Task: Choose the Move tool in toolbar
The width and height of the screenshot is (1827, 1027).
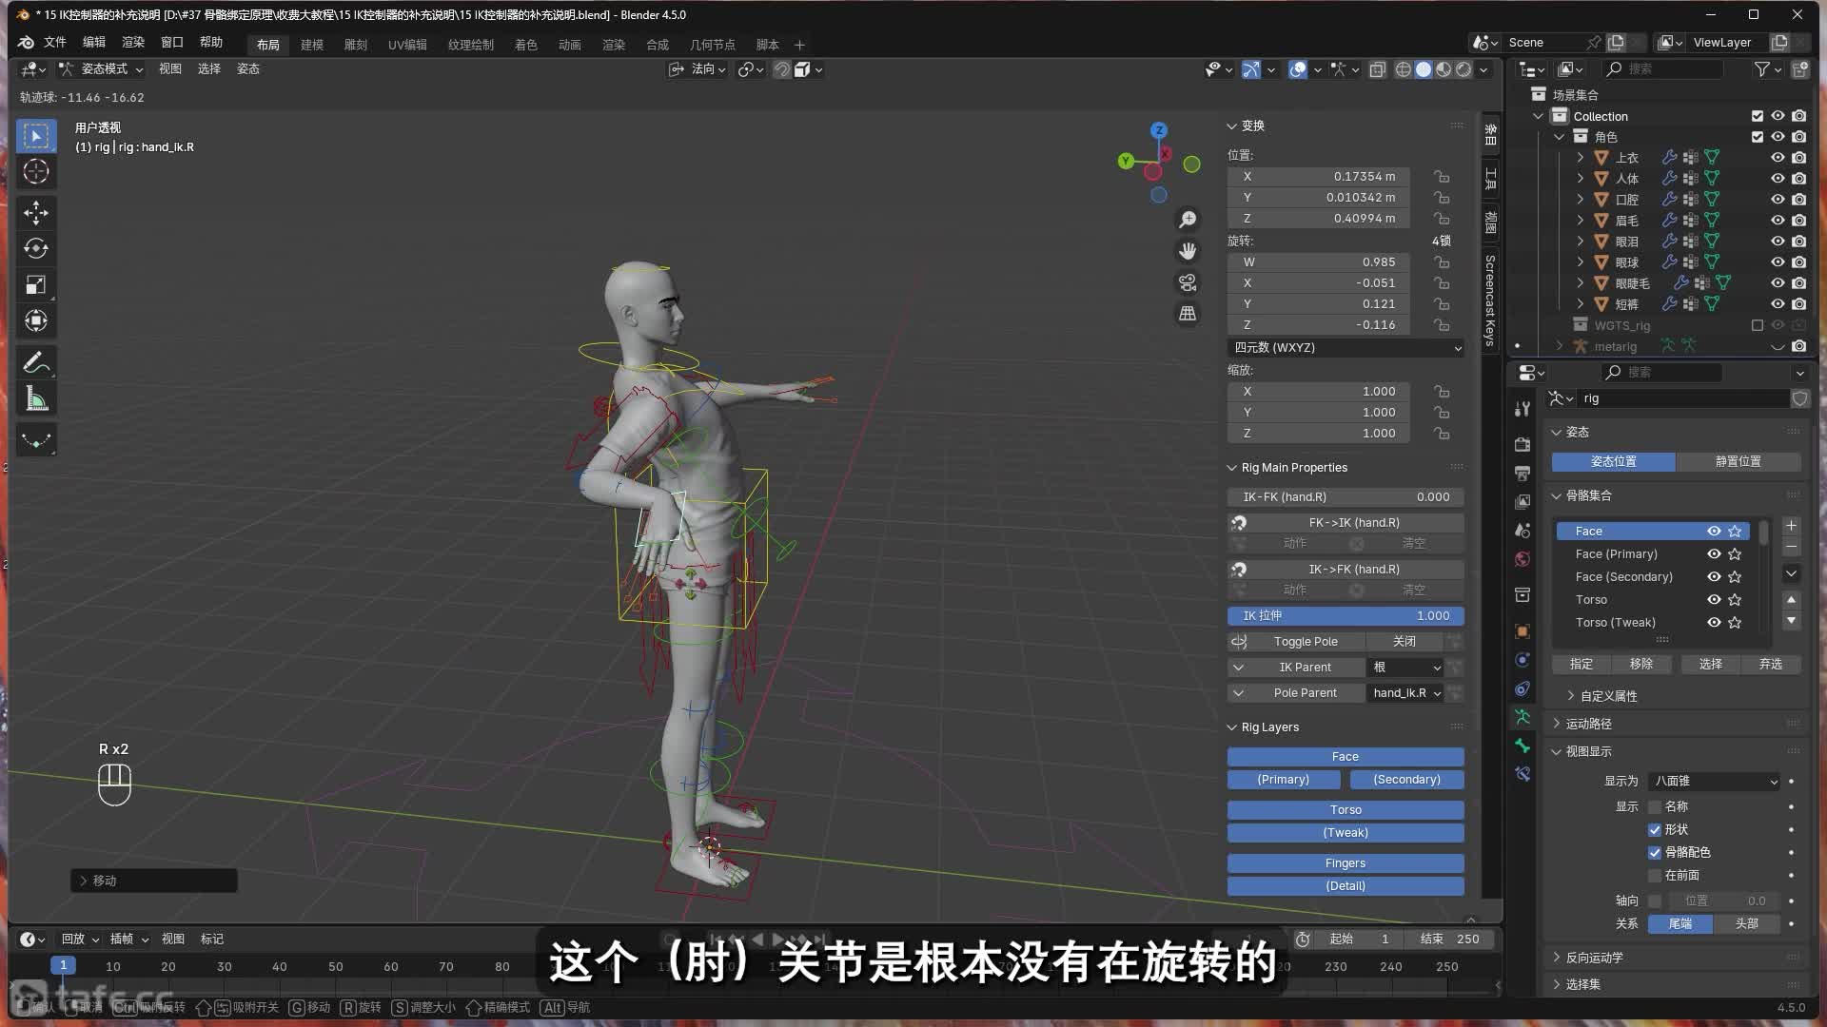Action: [36, 213]
